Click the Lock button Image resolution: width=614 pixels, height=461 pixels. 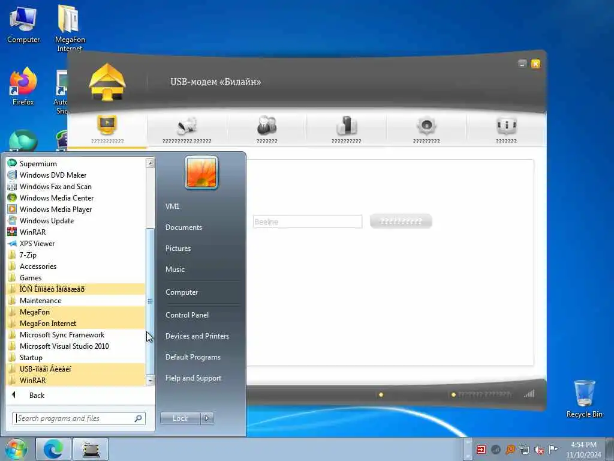pos(180,418)
